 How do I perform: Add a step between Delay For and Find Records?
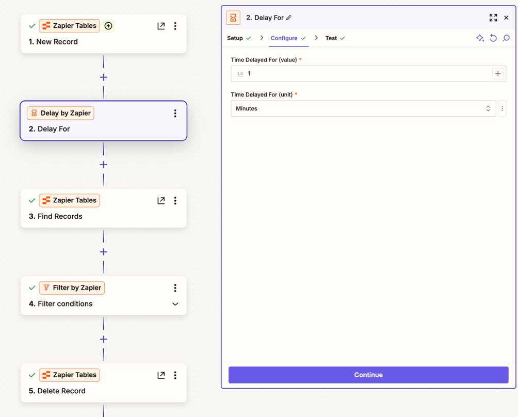[x=103, y=165]
